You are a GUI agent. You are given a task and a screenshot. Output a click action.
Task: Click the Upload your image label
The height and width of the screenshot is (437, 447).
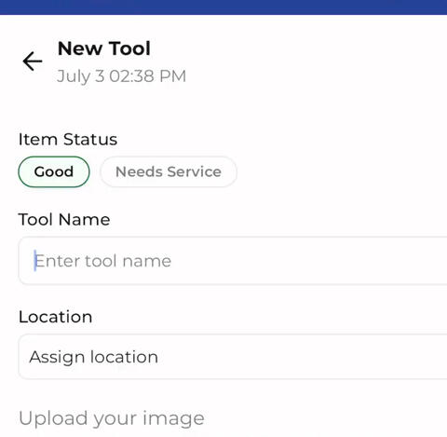coord(112,418)
